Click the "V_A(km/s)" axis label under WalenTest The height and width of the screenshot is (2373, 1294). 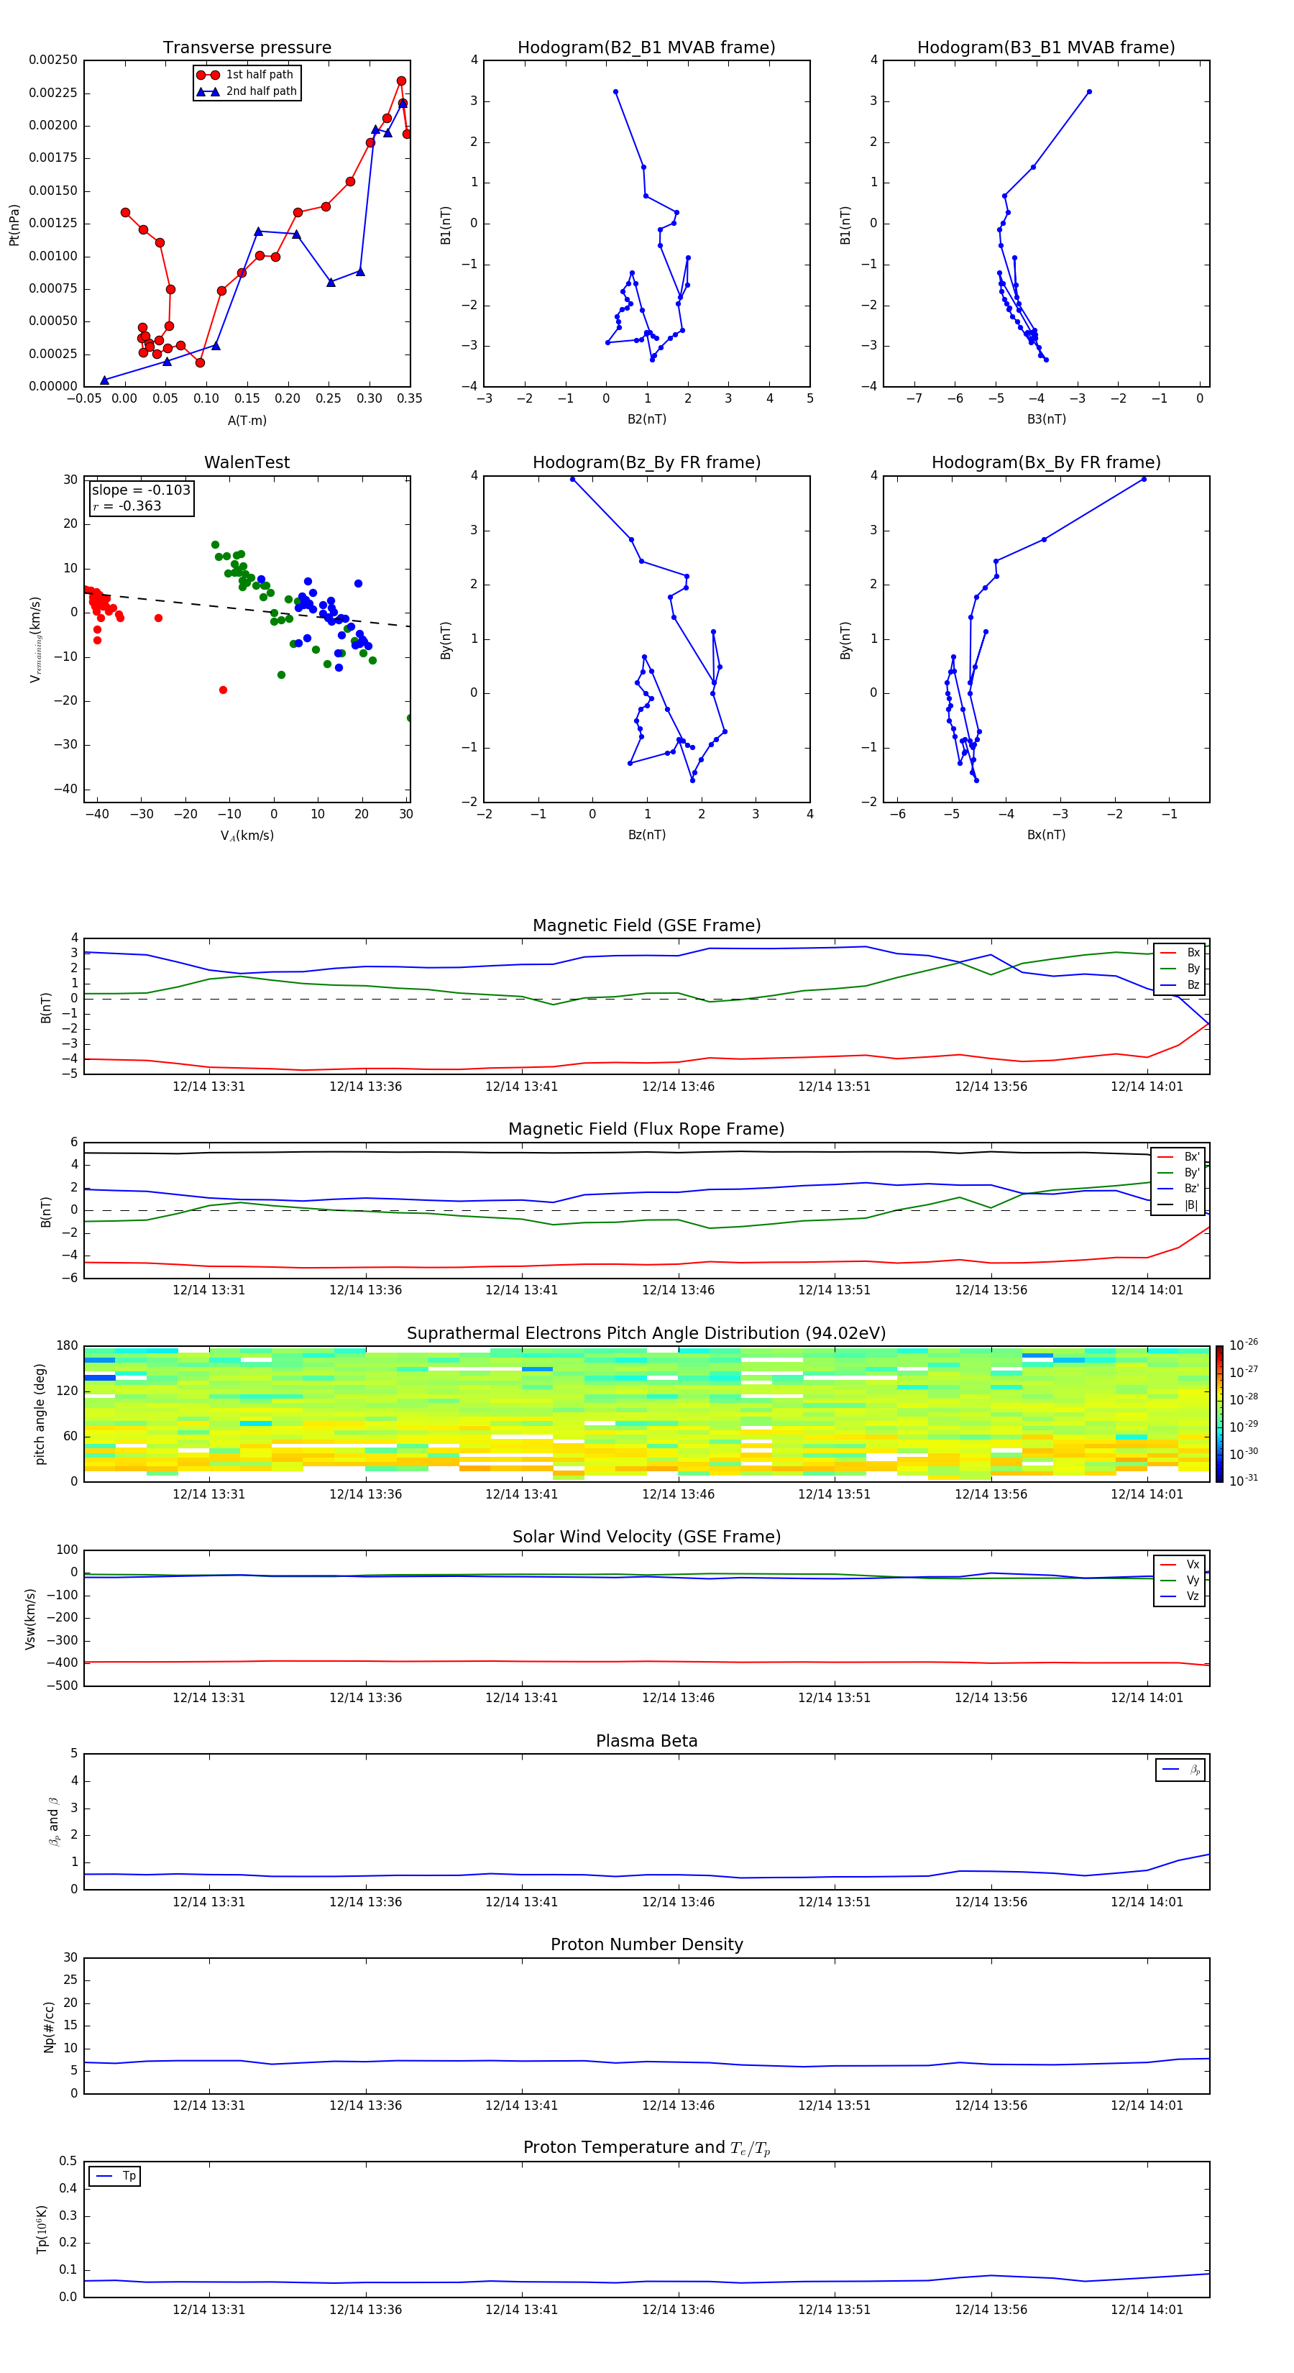(247, 836)
